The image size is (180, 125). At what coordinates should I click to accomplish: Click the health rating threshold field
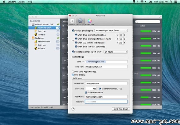[121, 35]
